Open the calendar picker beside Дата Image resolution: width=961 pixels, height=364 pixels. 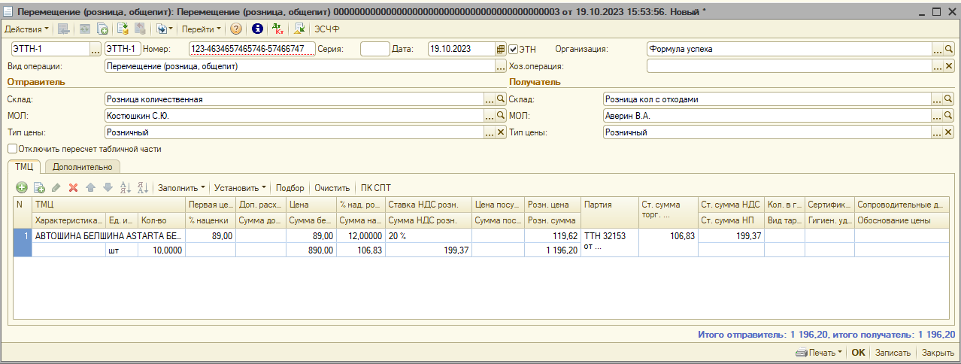point(501,49)
